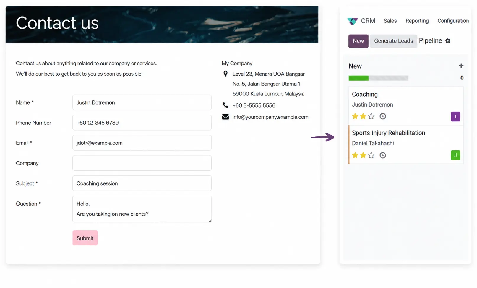Toggle second star on Coaching card

click(363, 116)
